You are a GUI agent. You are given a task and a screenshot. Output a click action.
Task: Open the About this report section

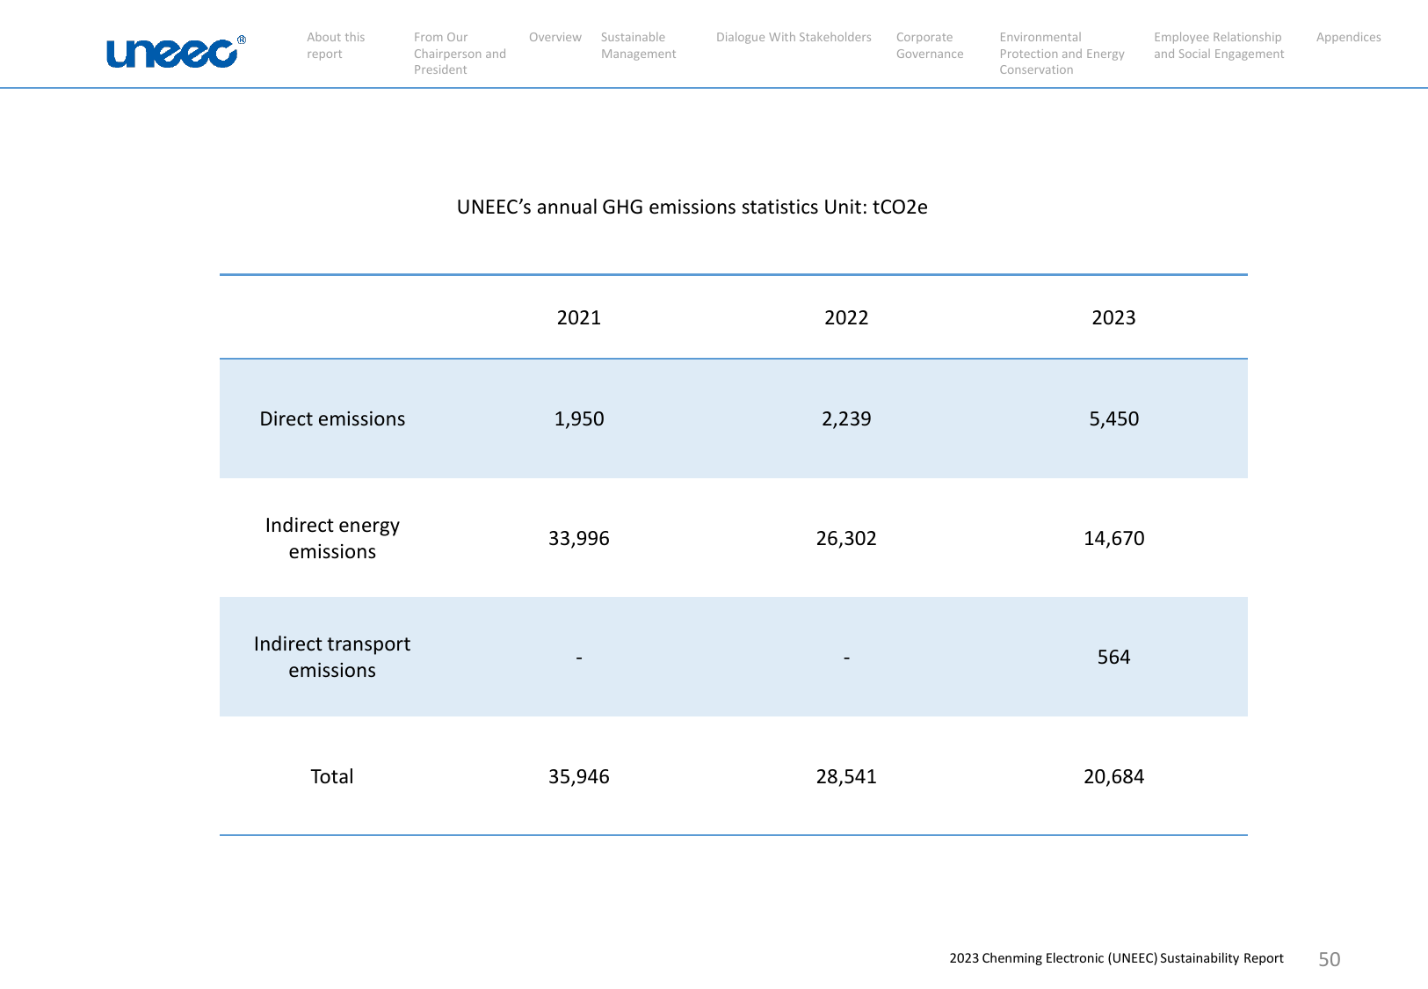click(336, 46)
